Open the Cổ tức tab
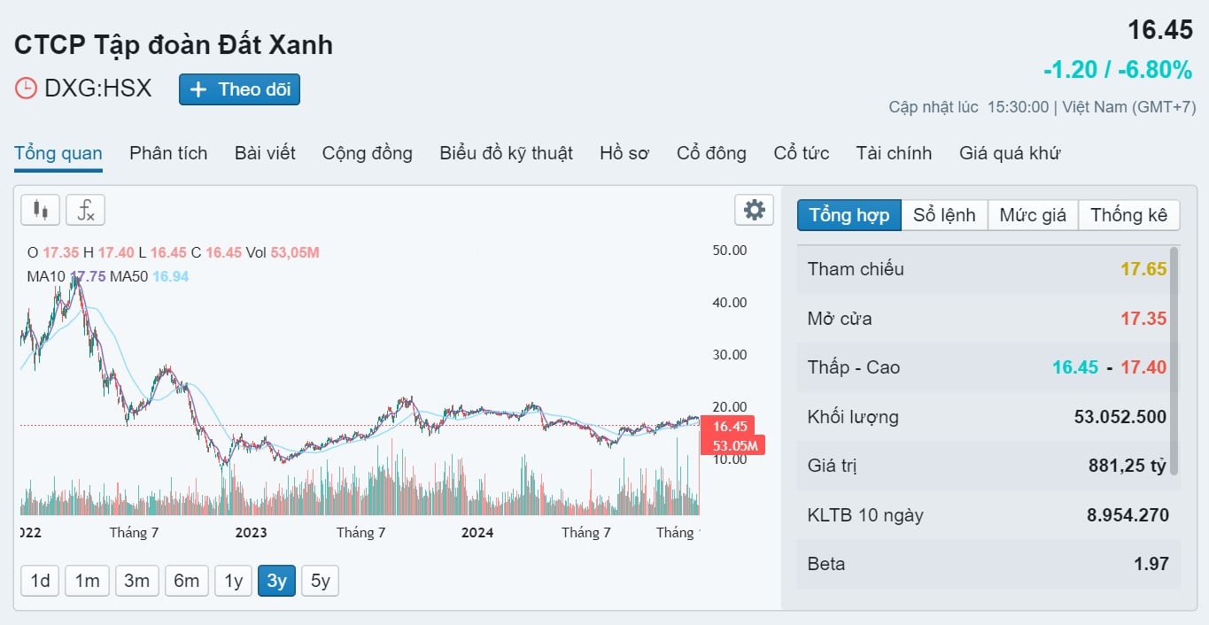The width and height of the screenshot is (1209, 625). pos(802,153)
